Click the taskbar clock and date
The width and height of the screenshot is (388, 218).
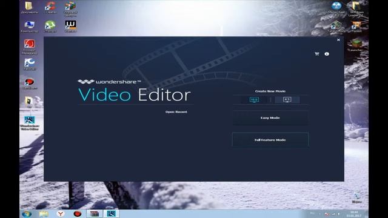pyautogui.click(x=354, y=214)
